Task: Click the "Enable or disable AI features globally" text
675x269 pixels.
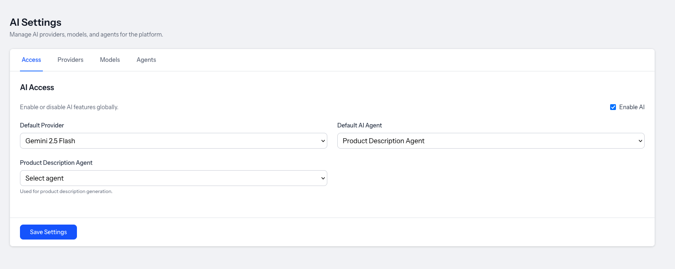Action: pyautogui.click(x=69, y=107)
